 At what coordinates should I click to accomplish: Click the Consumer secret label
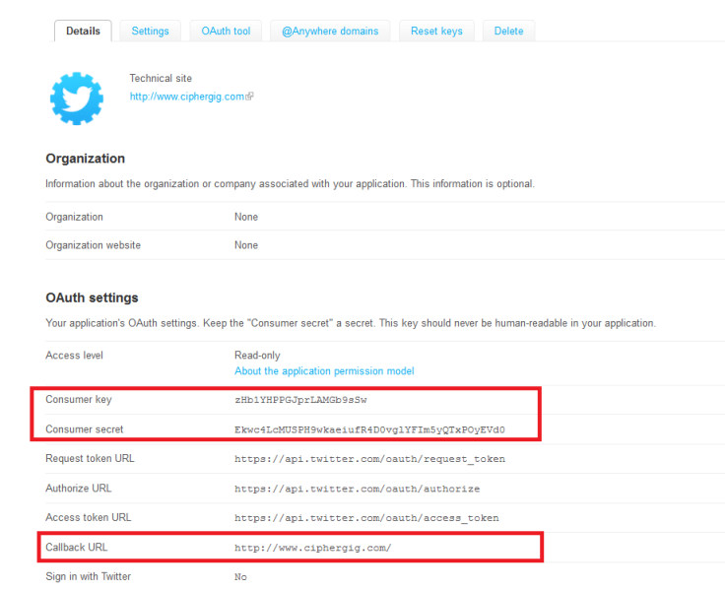click(84, 429)
